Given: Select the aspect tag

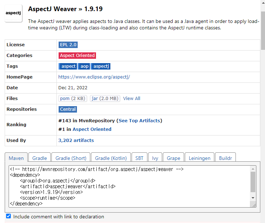Looking at the screenshot, I should [68, 66].
